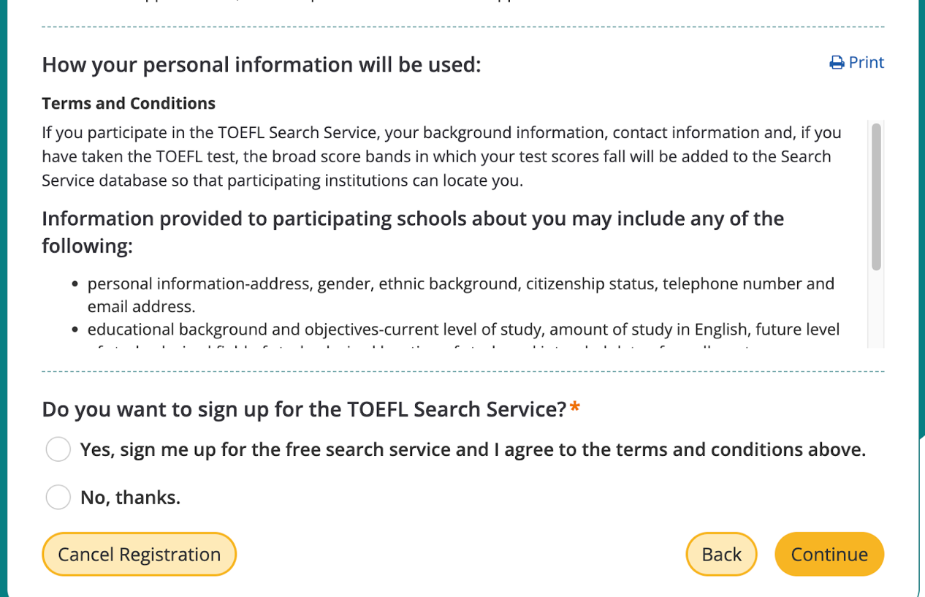Click the 'Yes, sign me up' label text

coord(472,449)
